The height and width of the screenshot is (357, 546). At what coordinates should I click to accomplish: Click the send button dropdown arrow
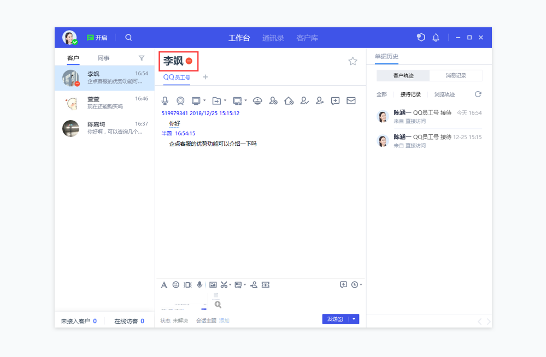[354, 319]
